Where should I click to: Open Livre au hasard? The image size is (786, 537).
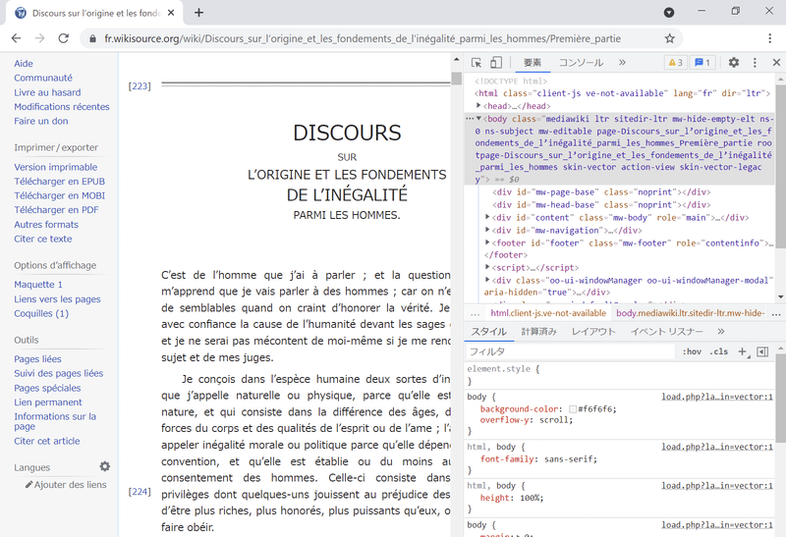click(x=47, y=92)
